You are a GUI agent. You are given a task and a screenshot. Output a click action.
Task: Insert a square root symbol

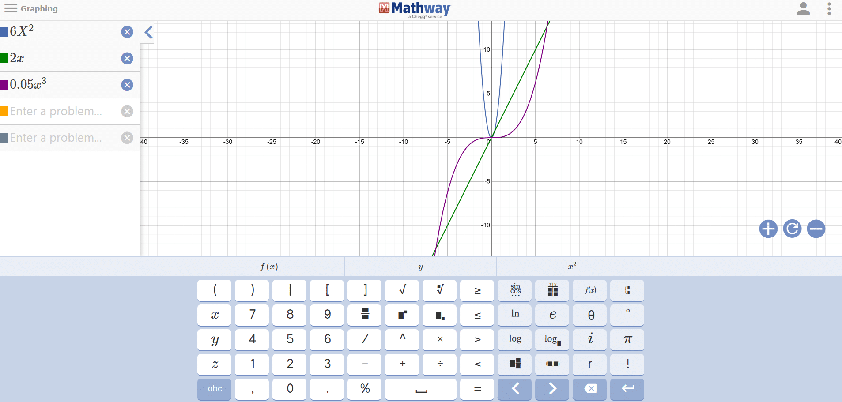pyautogui.click(x=403, y=290)
